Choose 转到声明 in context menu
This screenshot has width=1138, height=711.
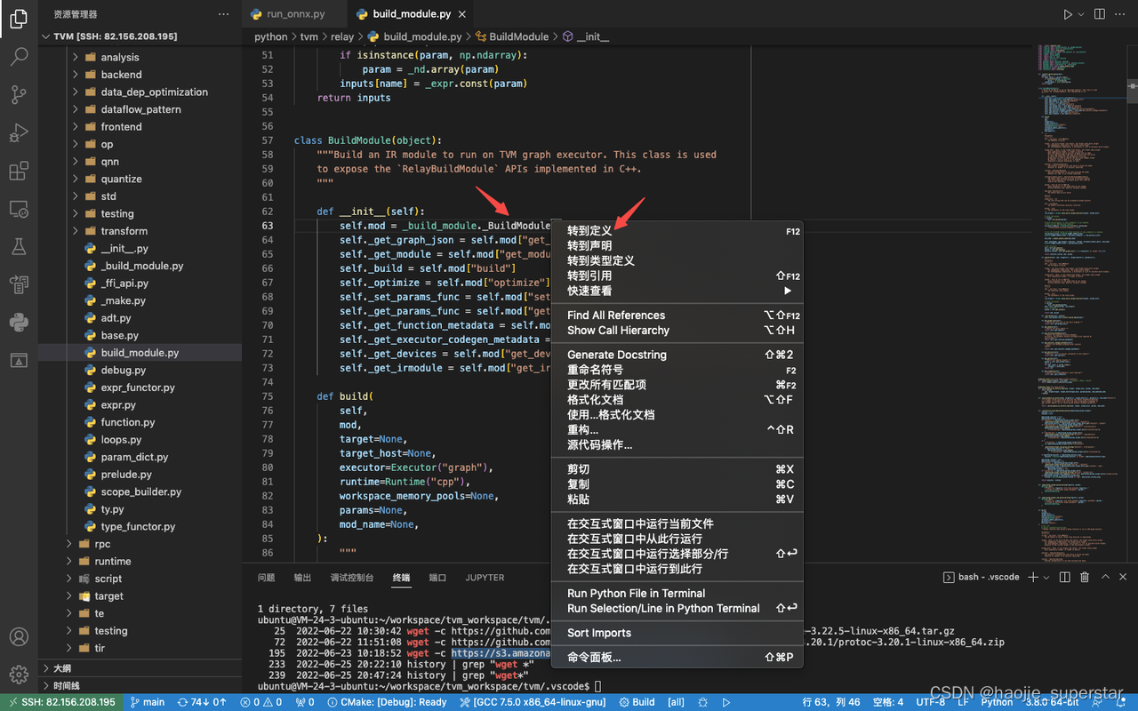pyautogui.click(x=677, y=245)
